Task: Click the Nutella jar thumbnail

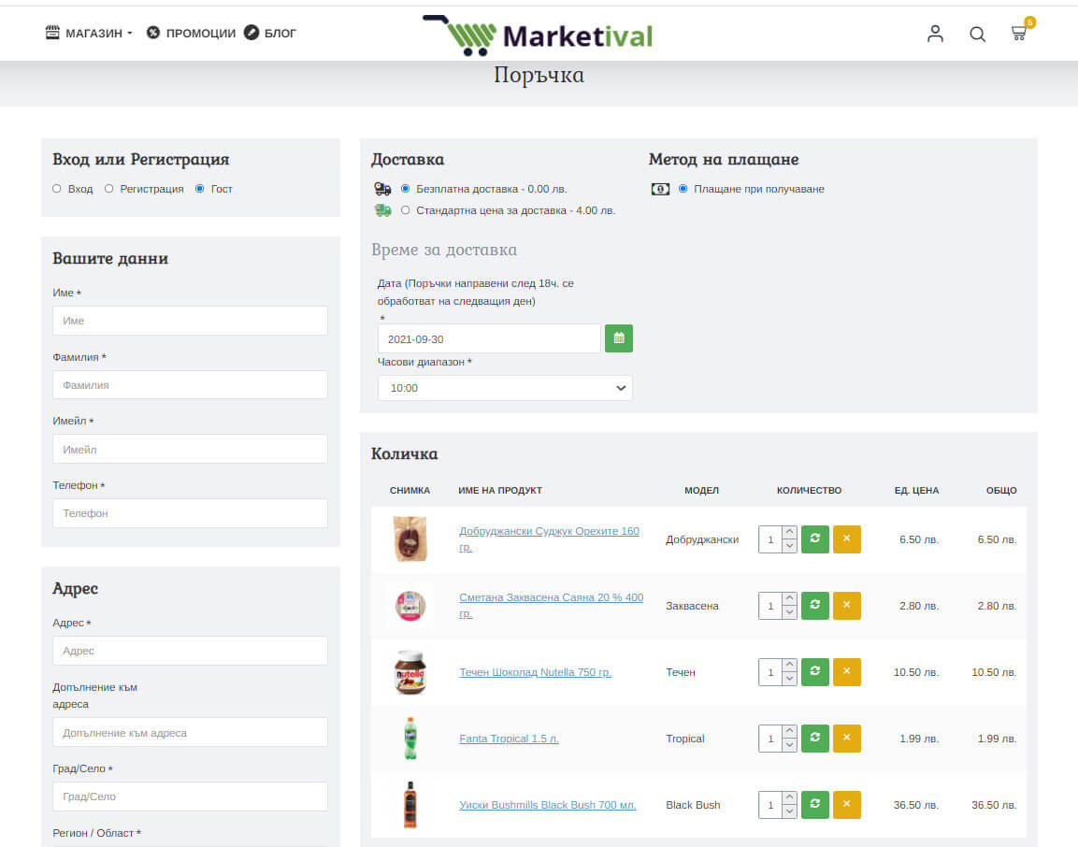Action: [x=410, y=671]
